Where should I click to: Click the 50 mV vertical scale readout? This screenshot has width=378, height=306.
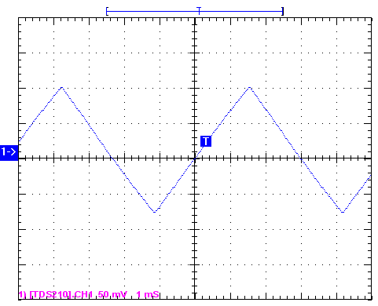click(112, 295)
